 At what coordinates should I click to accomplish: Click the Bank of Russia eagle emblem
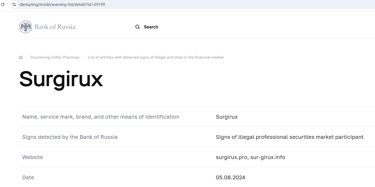26,27
